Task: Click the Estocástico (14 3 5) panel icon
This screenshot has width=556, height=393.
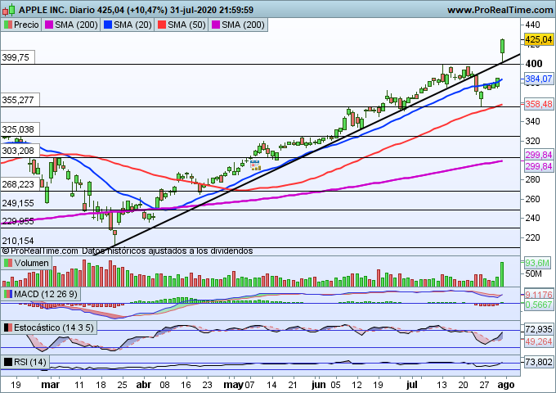Action: (8, 327)
